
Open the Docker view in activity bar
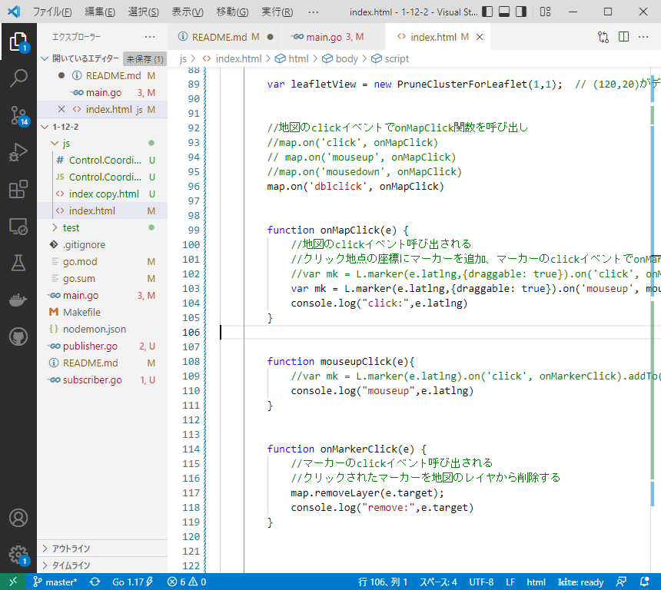tap(18, 300)
